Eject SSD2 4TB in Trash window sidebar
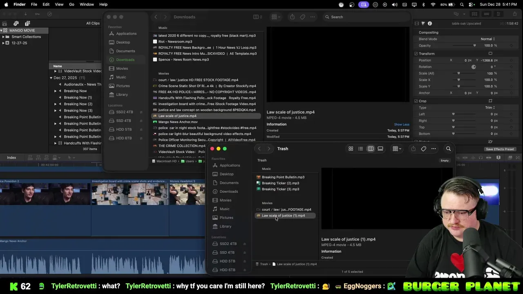Image resolution: width=523 pixels, height=294 pixels. (244, 244)
